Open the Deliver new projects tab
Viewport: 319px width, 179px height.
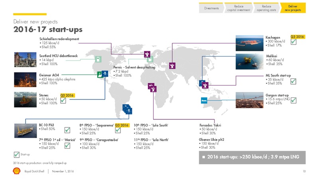[x=293, y=8]
